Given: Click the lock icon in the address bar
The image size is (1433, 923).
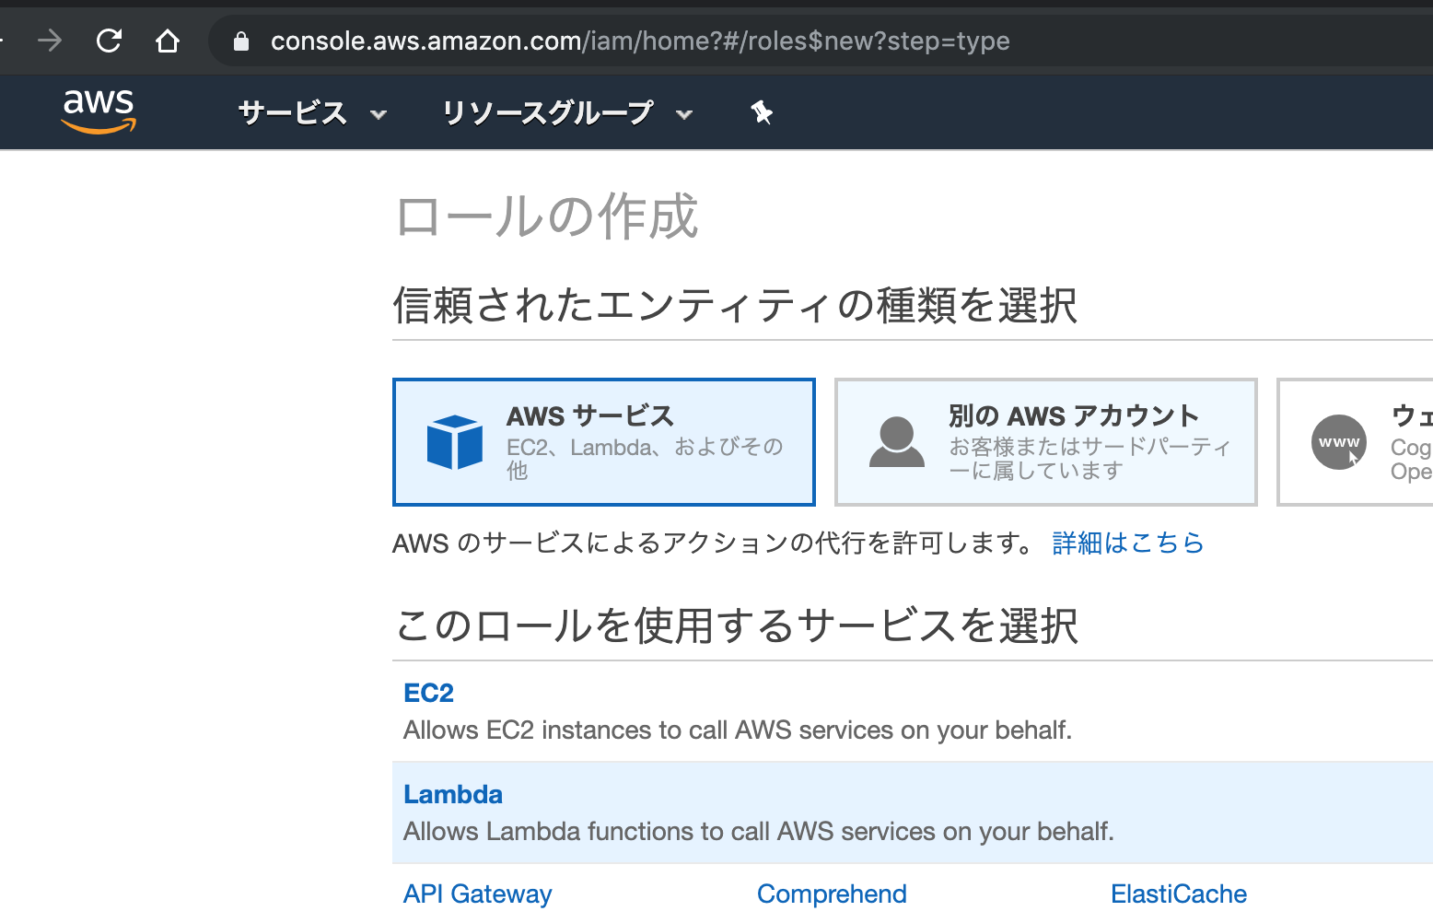Looking at the screenshot, I should point(241,41).
